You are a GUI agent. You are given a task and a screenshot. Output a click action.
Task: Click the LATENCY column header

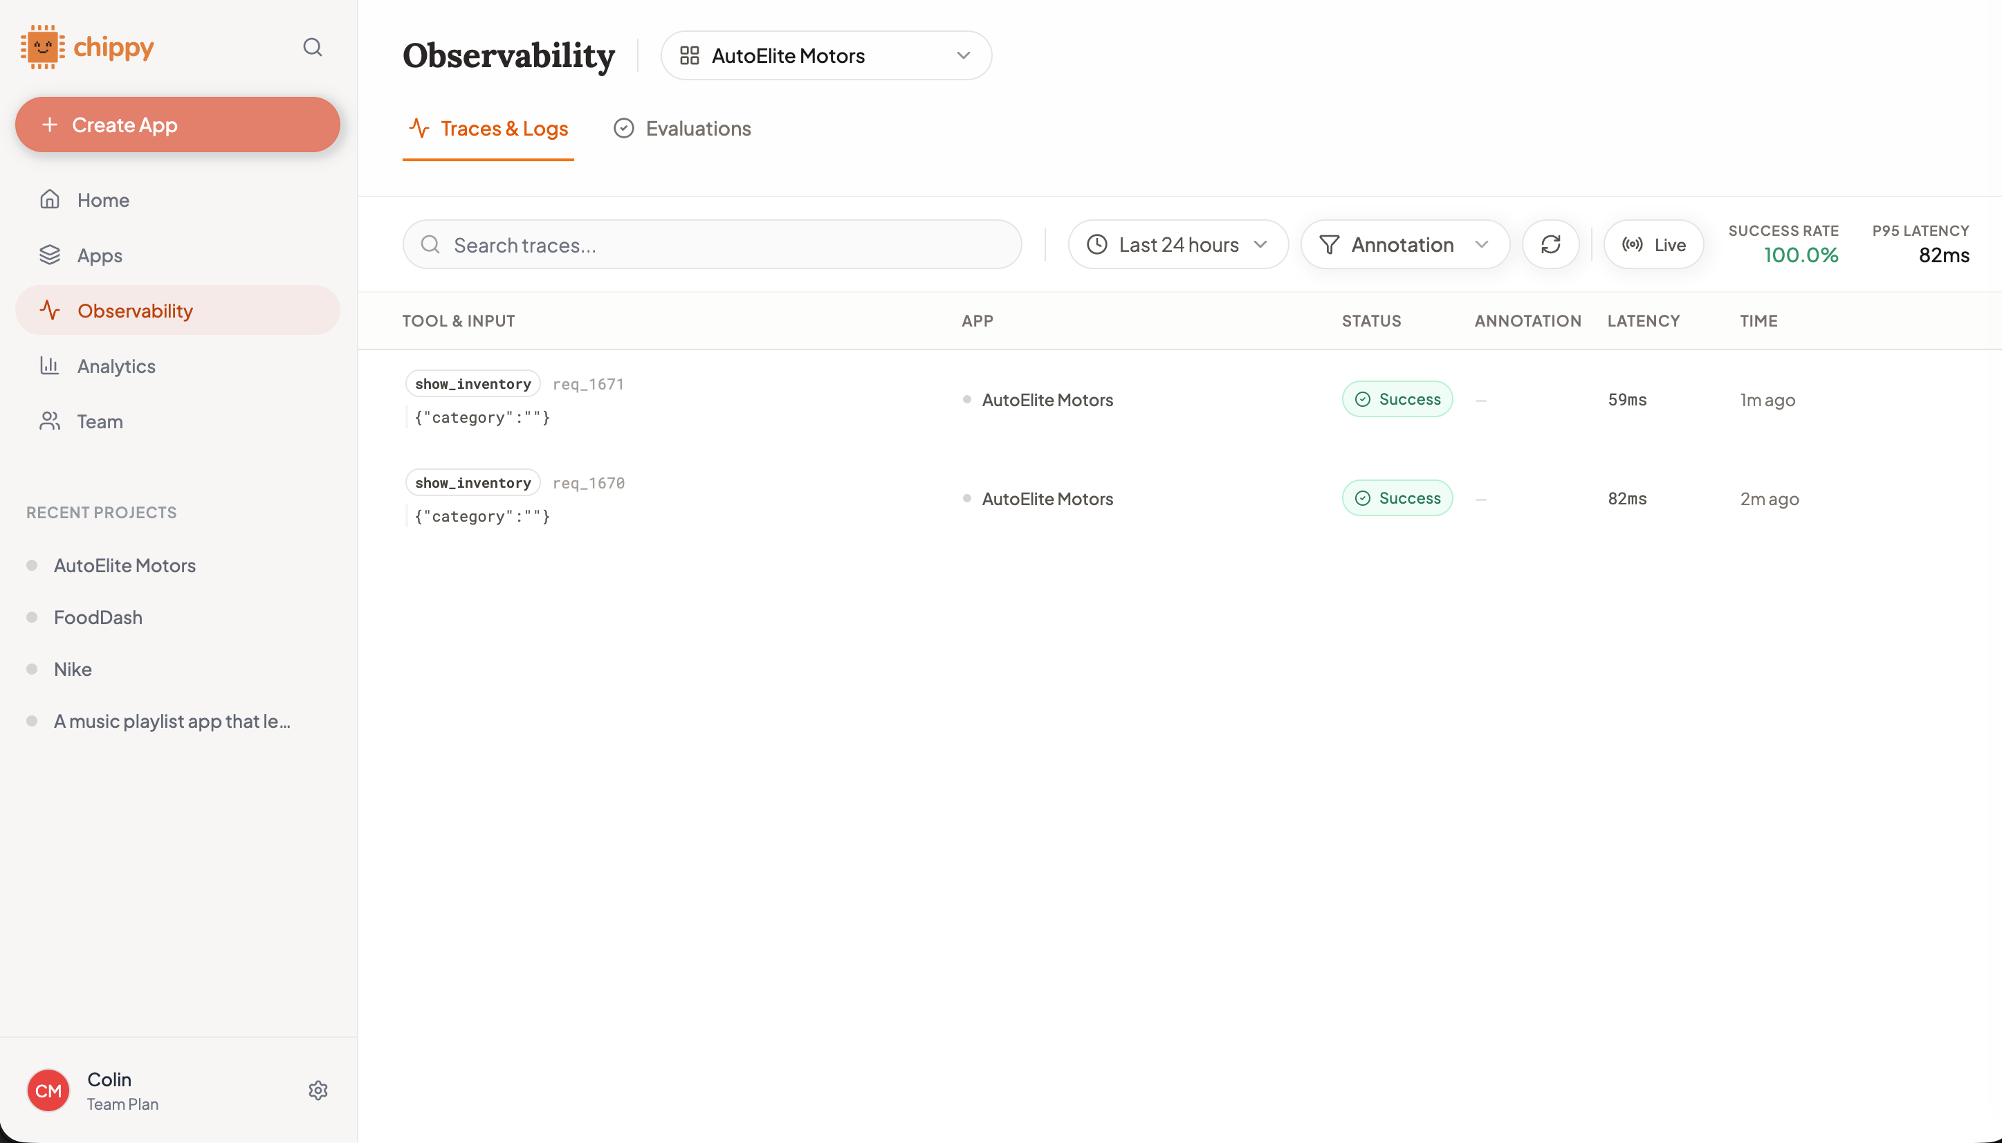pyautogui.click(x=1644, y=320)
